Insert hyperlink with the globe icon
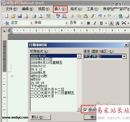Viewport: 130px width, 122px height. point(120,16)
